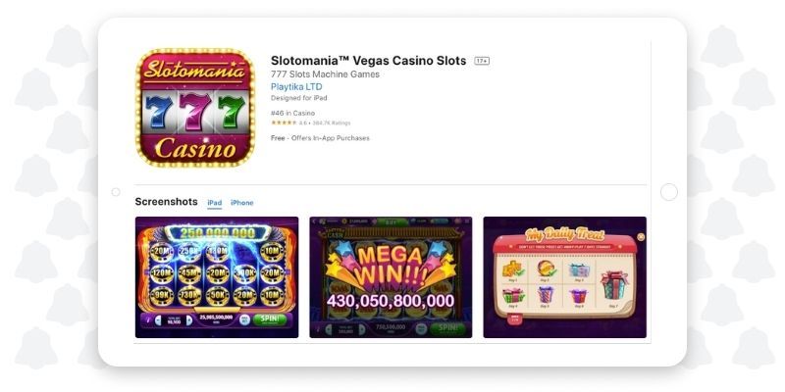Click the Day 4 green gift box
Screen dimensions: 785x392
coord(512,296)
